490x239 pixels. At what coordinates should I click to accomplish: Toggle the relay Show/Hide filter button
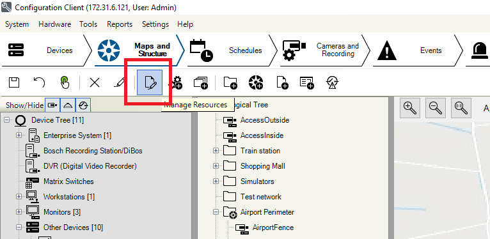click(68, 105)
